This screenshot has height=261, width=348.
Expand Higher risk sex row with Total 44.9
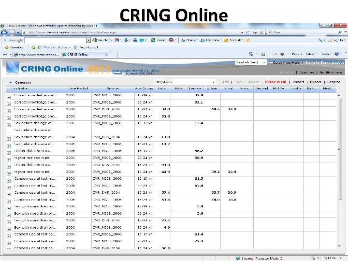9,174
